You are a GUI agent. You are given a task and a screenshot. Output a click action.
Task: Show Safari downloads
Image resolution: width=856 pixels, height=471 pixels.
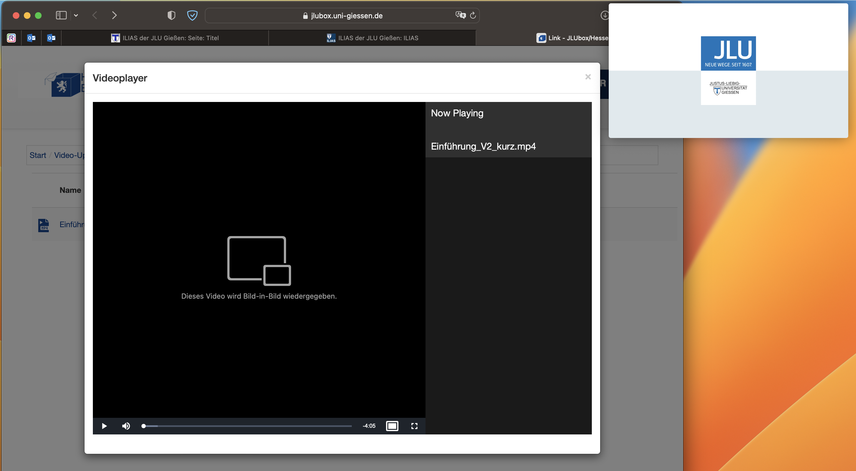point(605,15)
